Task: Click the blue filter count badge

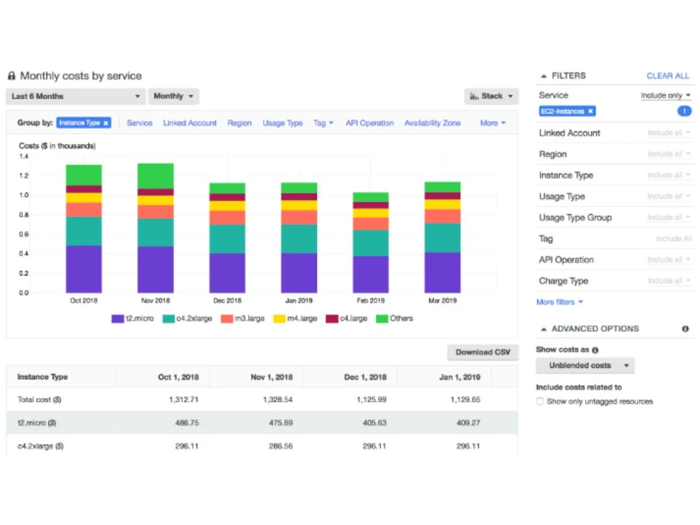Action: click(x=684, y=111)
